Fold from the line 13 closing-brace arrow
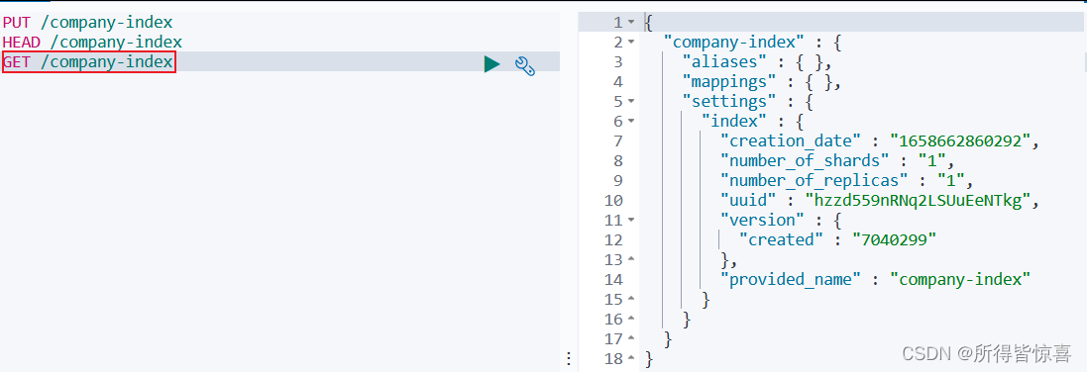 tap(631, 260)
